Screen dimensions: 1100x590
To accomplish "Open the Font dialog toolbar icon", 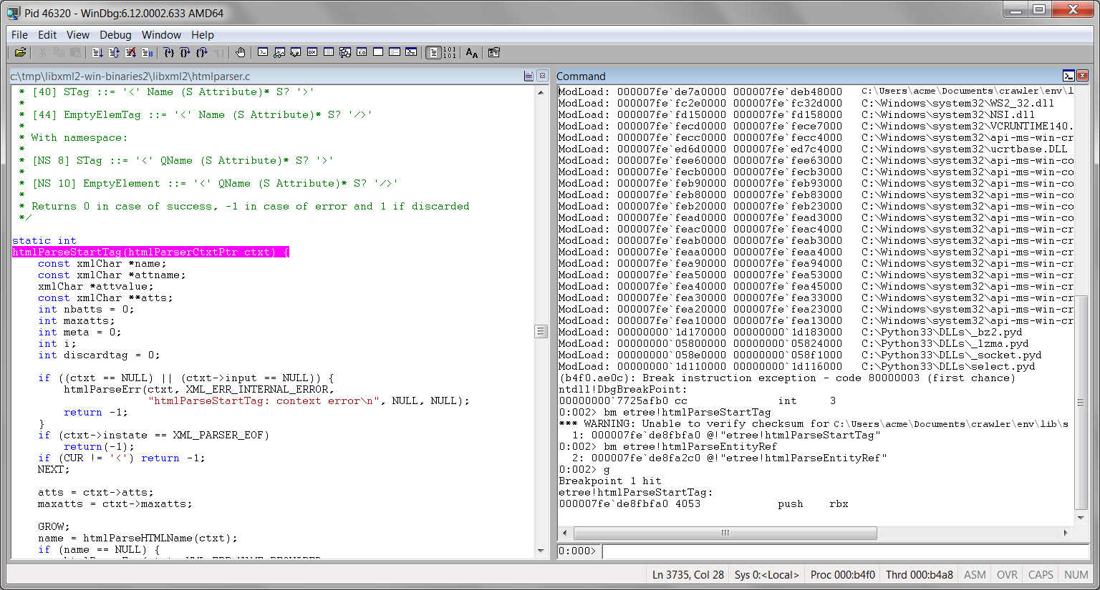I will pyautogui.click(x=472, y=52).
